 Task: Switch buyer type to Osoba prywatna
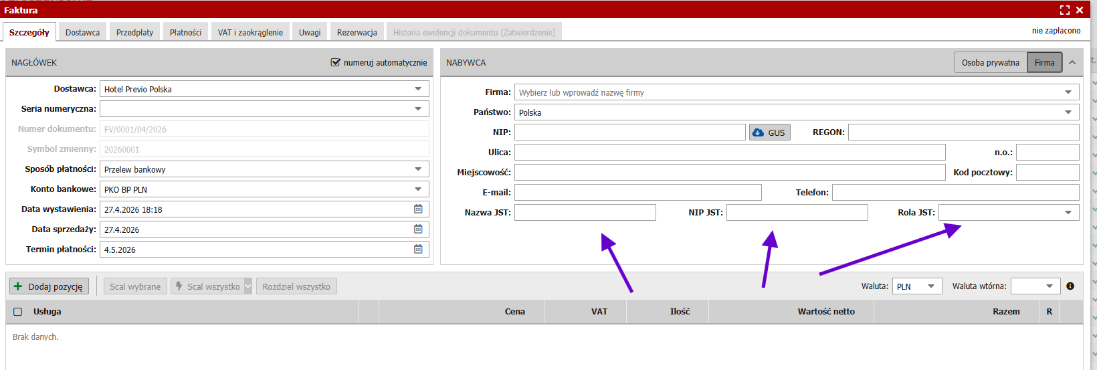tap(990, 62)
